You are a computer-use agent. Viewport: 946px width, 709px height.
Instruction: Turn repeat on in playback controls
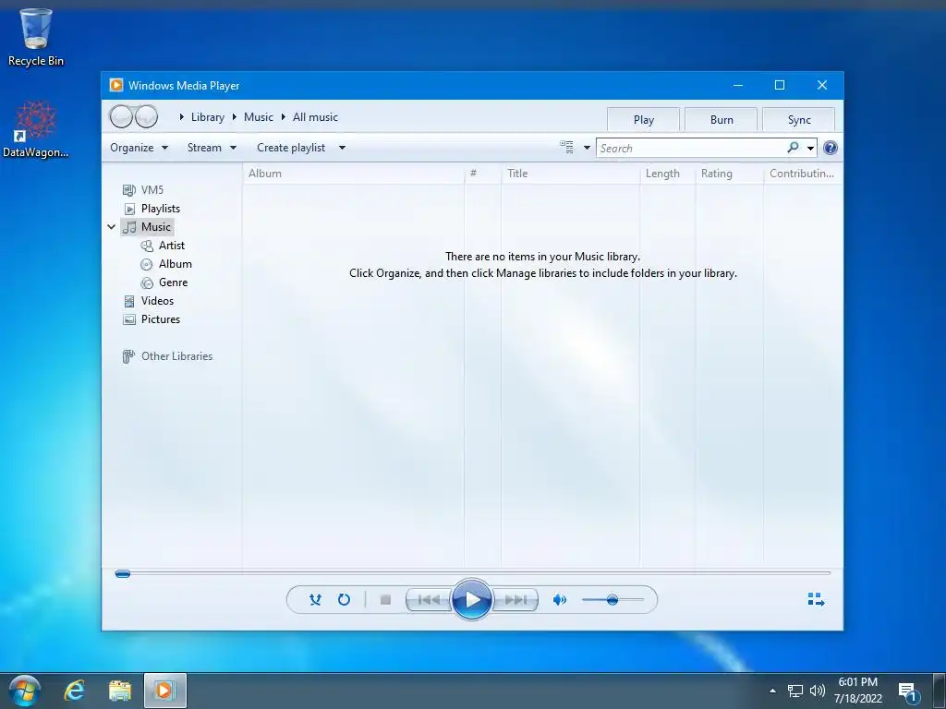point(344,599)
